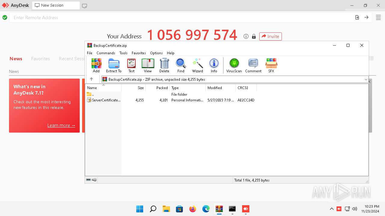This screenshot has width=385, height=216.
Task: Click the AnyDesk address 1 056 997 574
Action: (192, 35)
